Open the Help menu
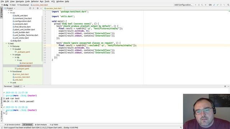The height and width of the screenshot is (129, 230). [67, 1]
